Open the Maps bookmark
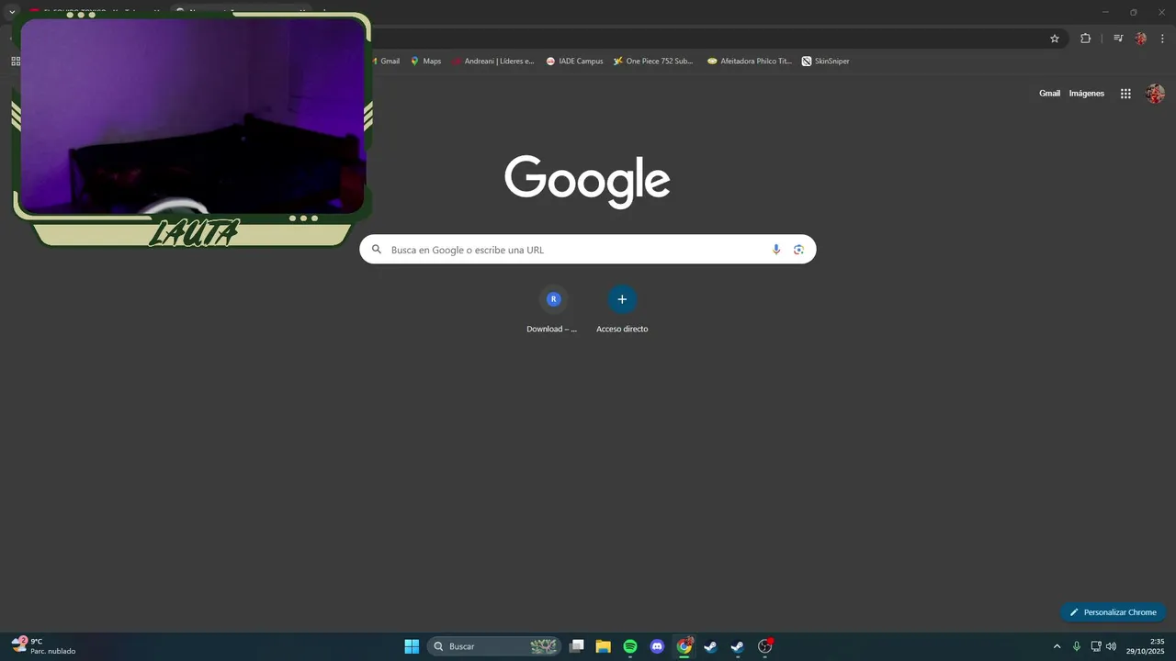The height and width of the screenshot is (661, 1176). [426, 62]
